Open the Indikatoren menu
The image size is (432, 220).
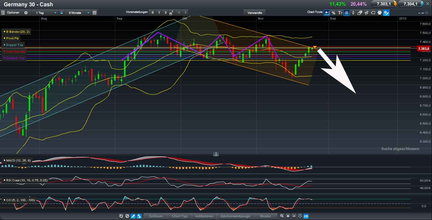pyautogui.click(x=204, y=216)
